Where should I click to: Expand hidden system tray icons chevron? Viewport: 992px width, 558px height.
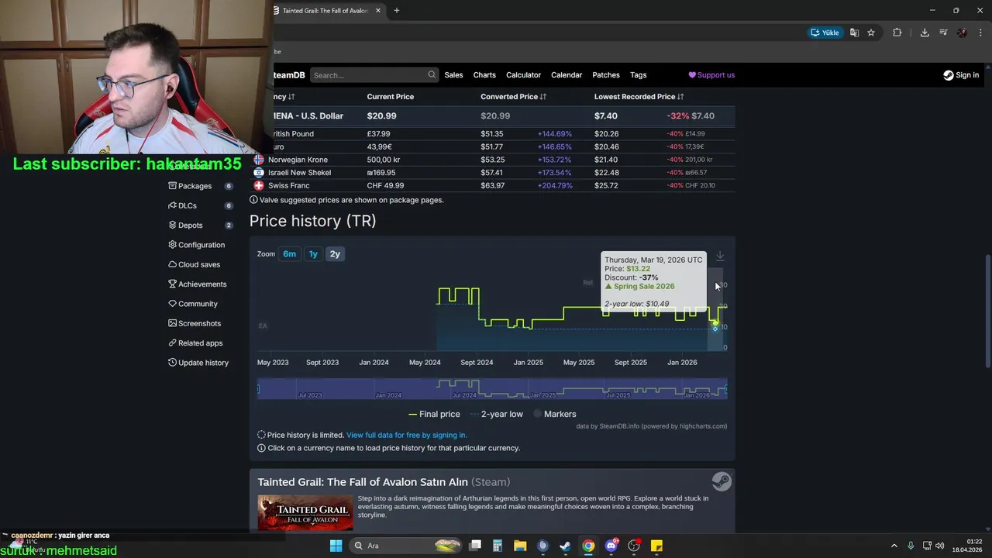coord(894,546)
